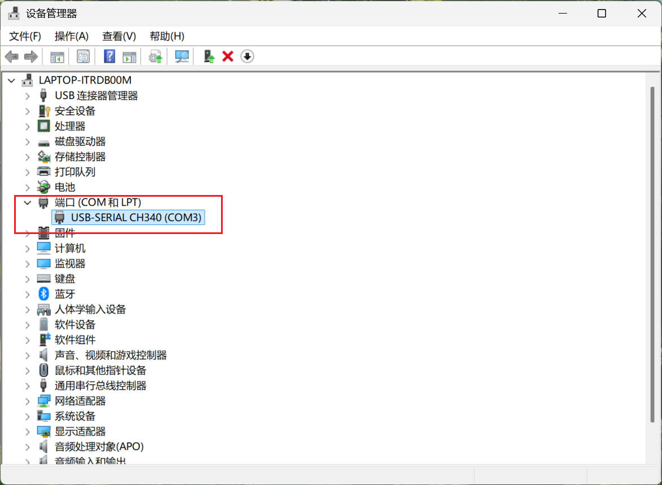Screen dimensions: 662x485
Task: Click the Forward arrow in toolbar
Action: click(x=31, y=57)
